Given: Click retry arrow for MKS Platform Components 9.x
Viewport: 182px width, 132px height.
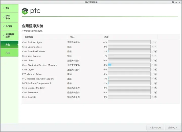Looking at the screenshot, I should pos(153,83).
